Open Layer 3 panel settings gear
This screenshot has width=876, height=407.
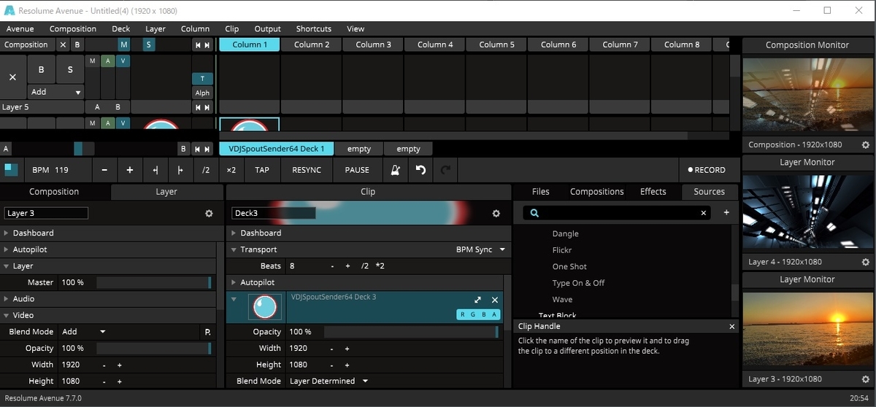[x=209, y=214]
